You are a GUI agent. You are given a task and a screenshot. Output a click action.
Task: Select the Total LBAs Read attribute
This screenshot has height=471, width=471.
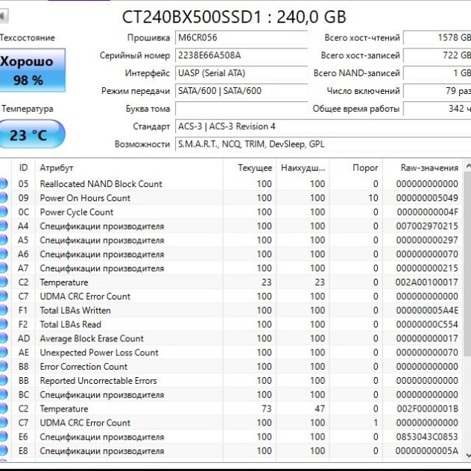pyautogui.click(x=70, y=324)
